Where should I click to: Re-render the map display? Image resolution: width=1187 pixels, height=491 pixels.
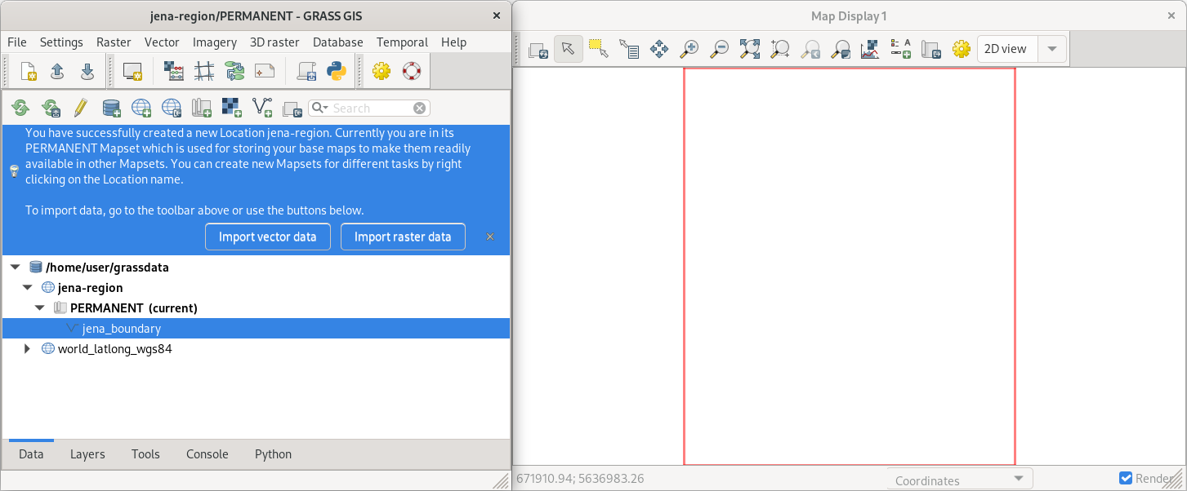(538, 50)
